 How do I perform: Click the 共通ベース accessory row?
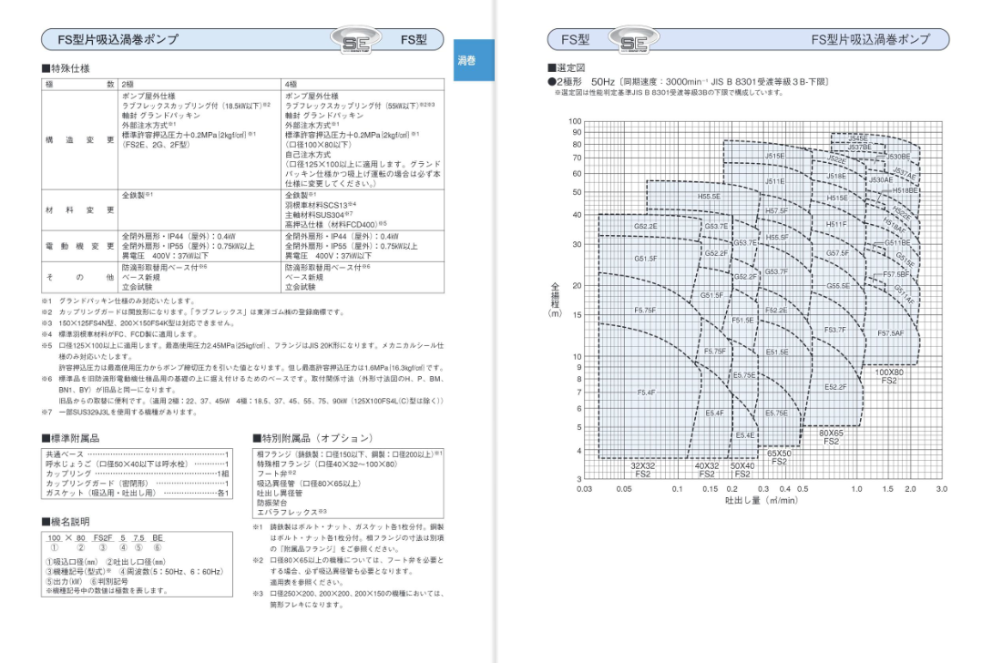click(138, 454)
